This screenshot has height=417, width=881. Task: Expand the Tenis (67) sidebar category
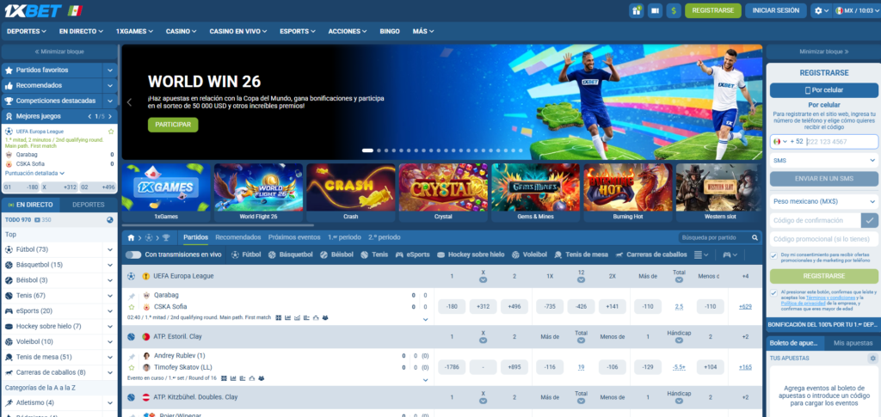[x=110, y=295]
